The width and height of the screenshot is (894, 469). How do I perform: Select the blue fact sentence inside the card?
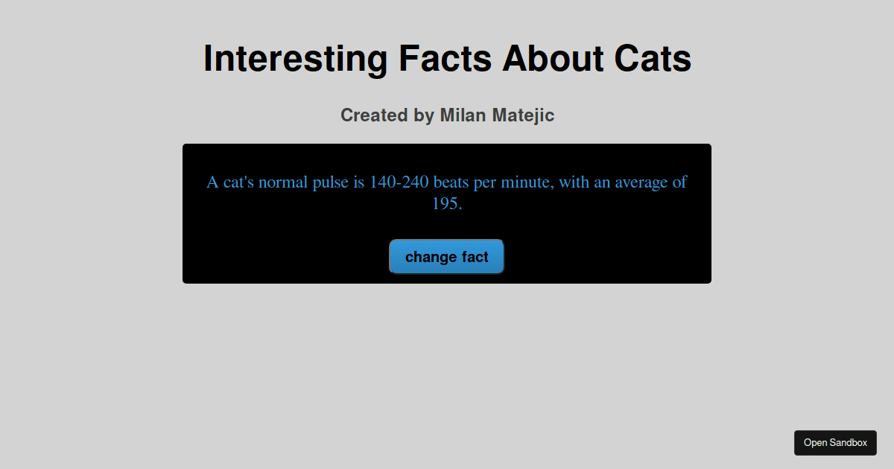pyautogui.click(x=446, y=182)
